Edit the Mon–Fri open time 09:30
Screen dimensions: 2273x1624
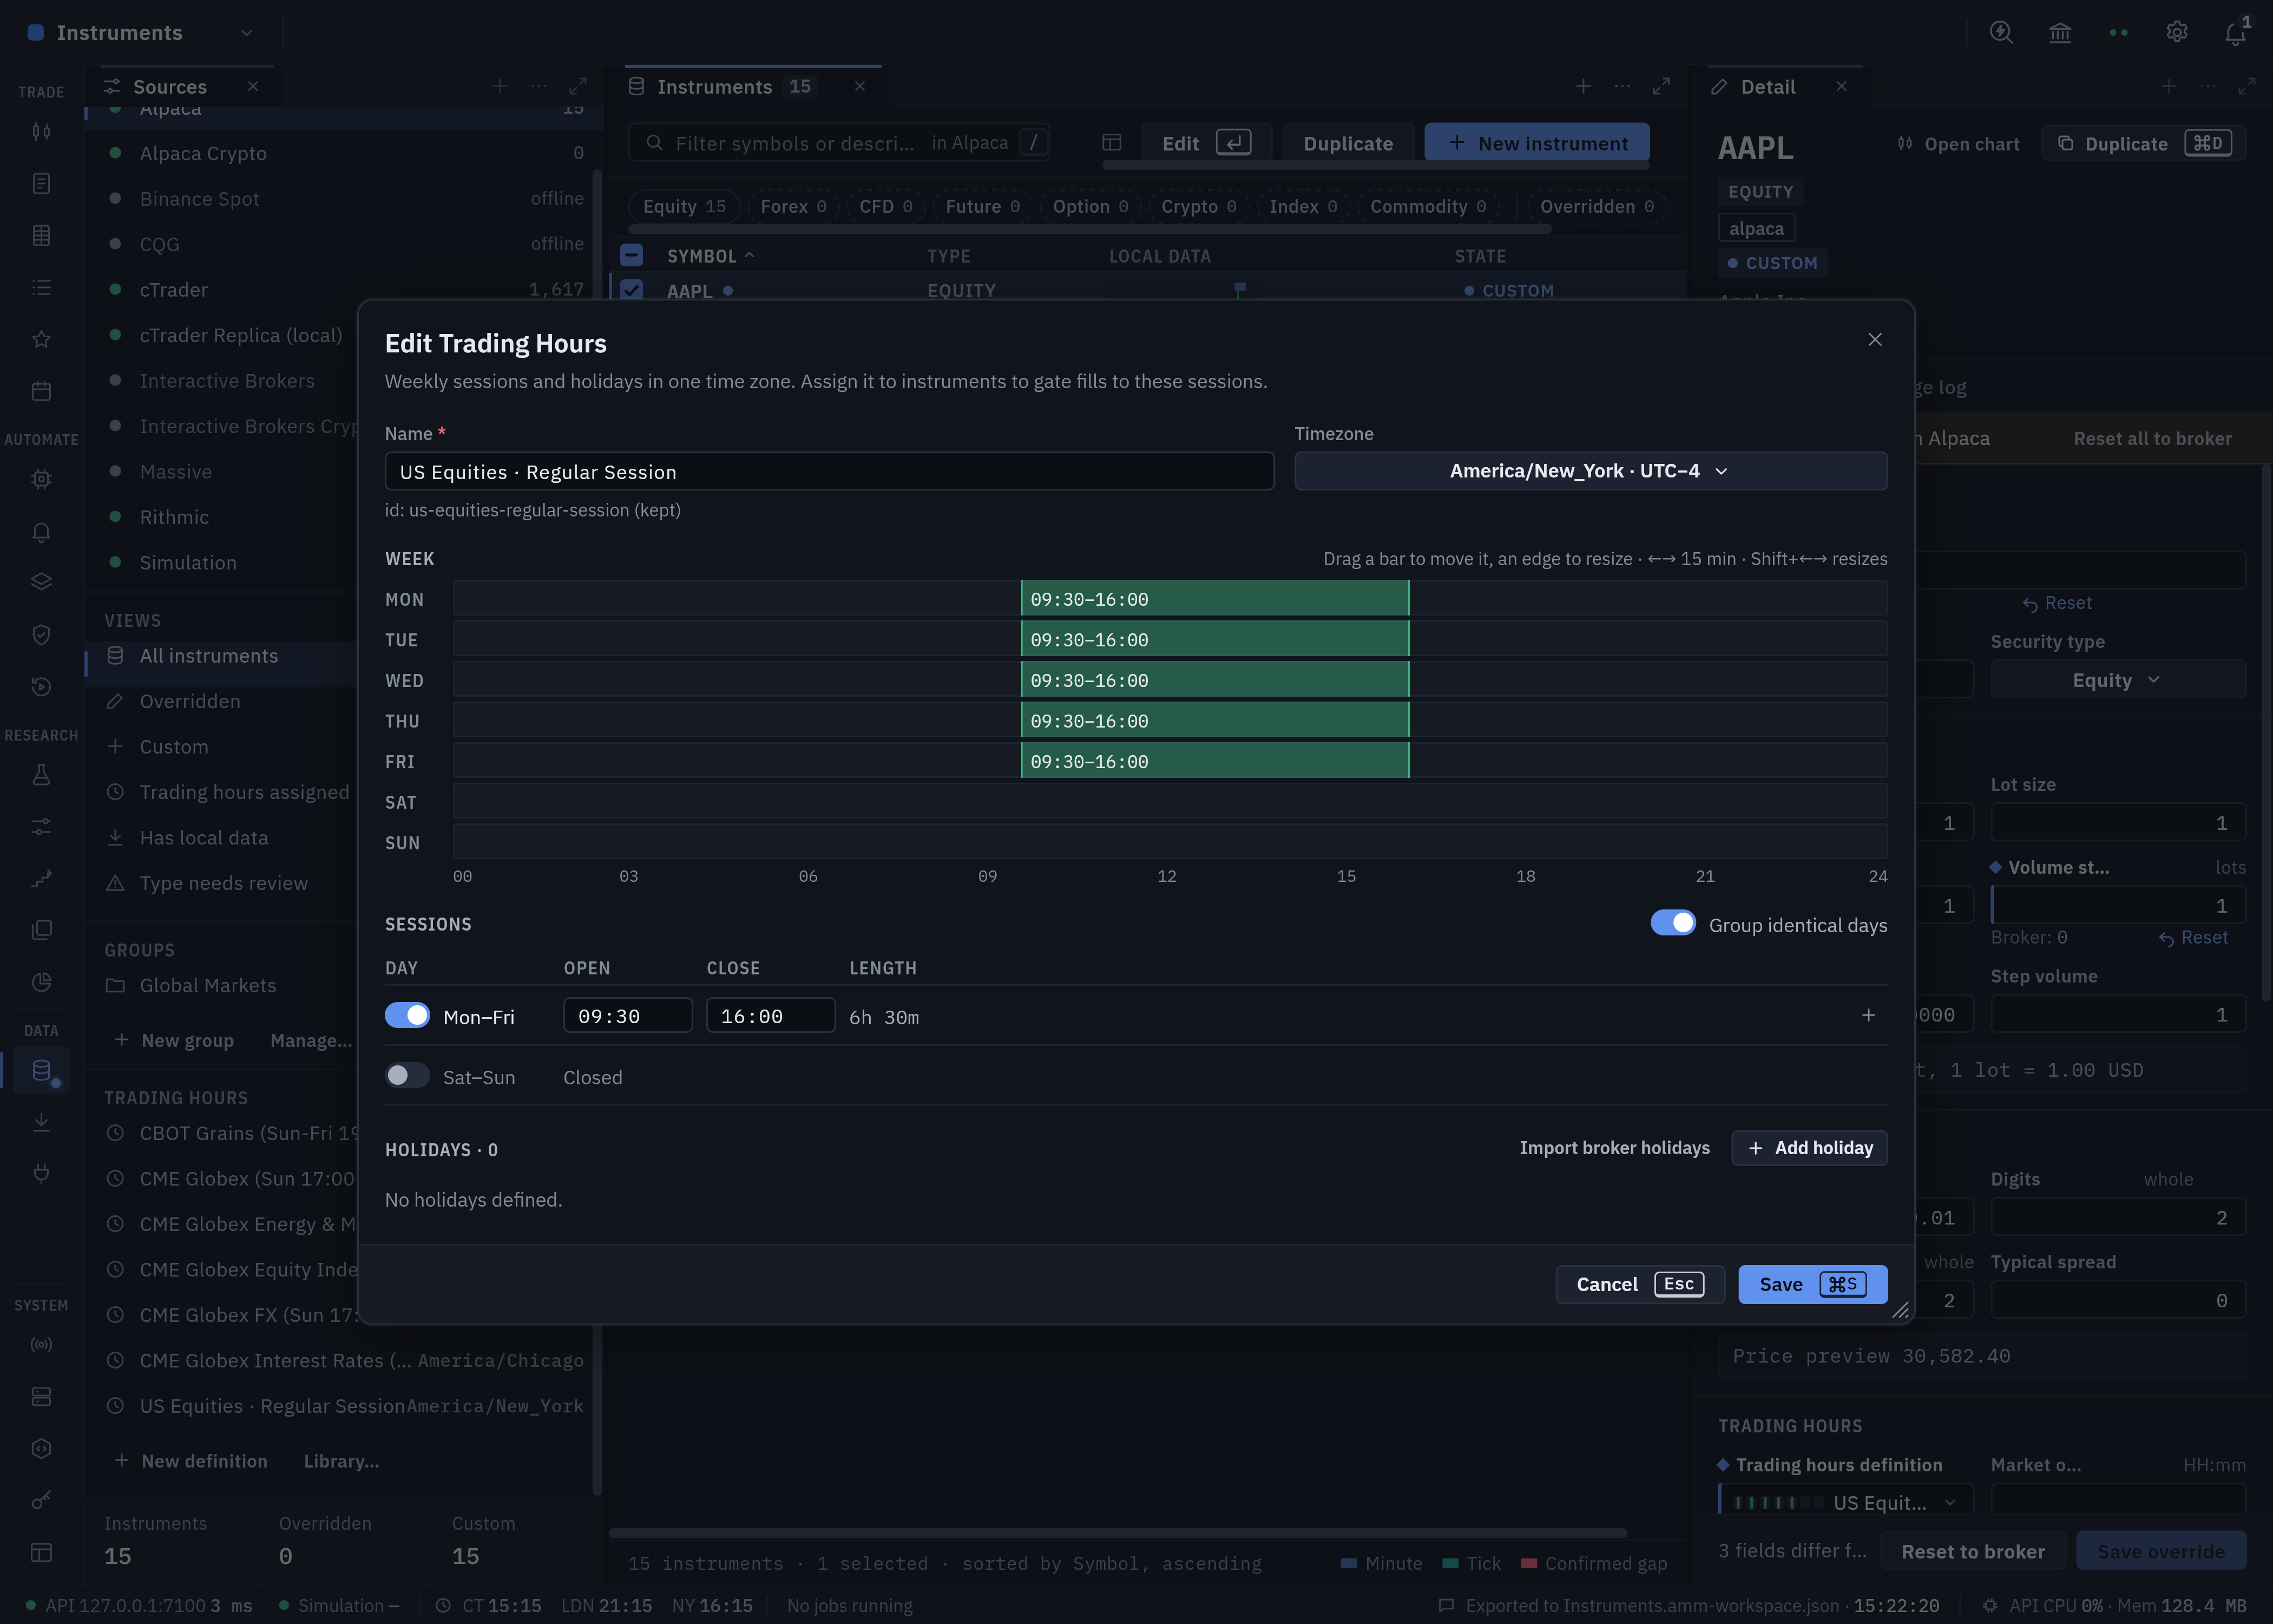click(x=628, y=1016)
